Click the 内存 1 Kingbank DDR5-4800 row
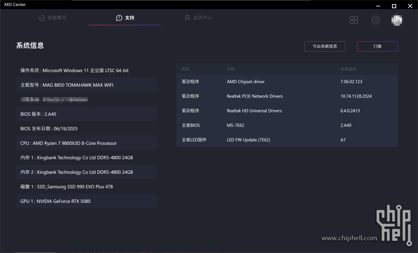The height and width of the screenshot is (253, 418). point(87,158)
